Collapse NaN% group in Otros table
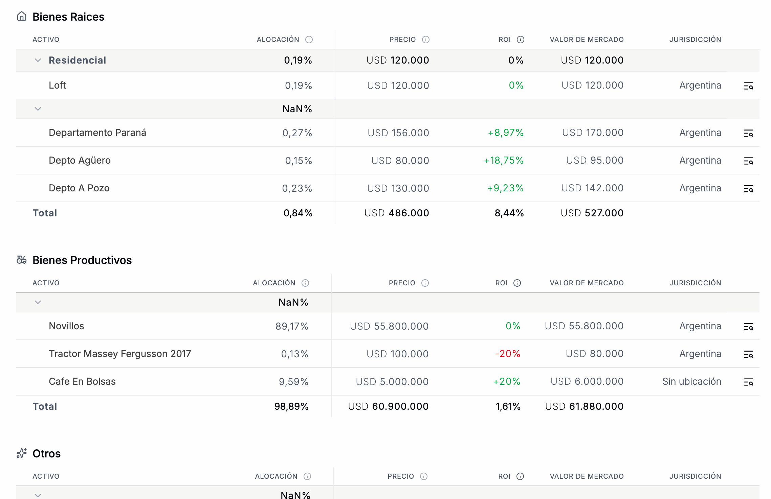 coord(38,495)
